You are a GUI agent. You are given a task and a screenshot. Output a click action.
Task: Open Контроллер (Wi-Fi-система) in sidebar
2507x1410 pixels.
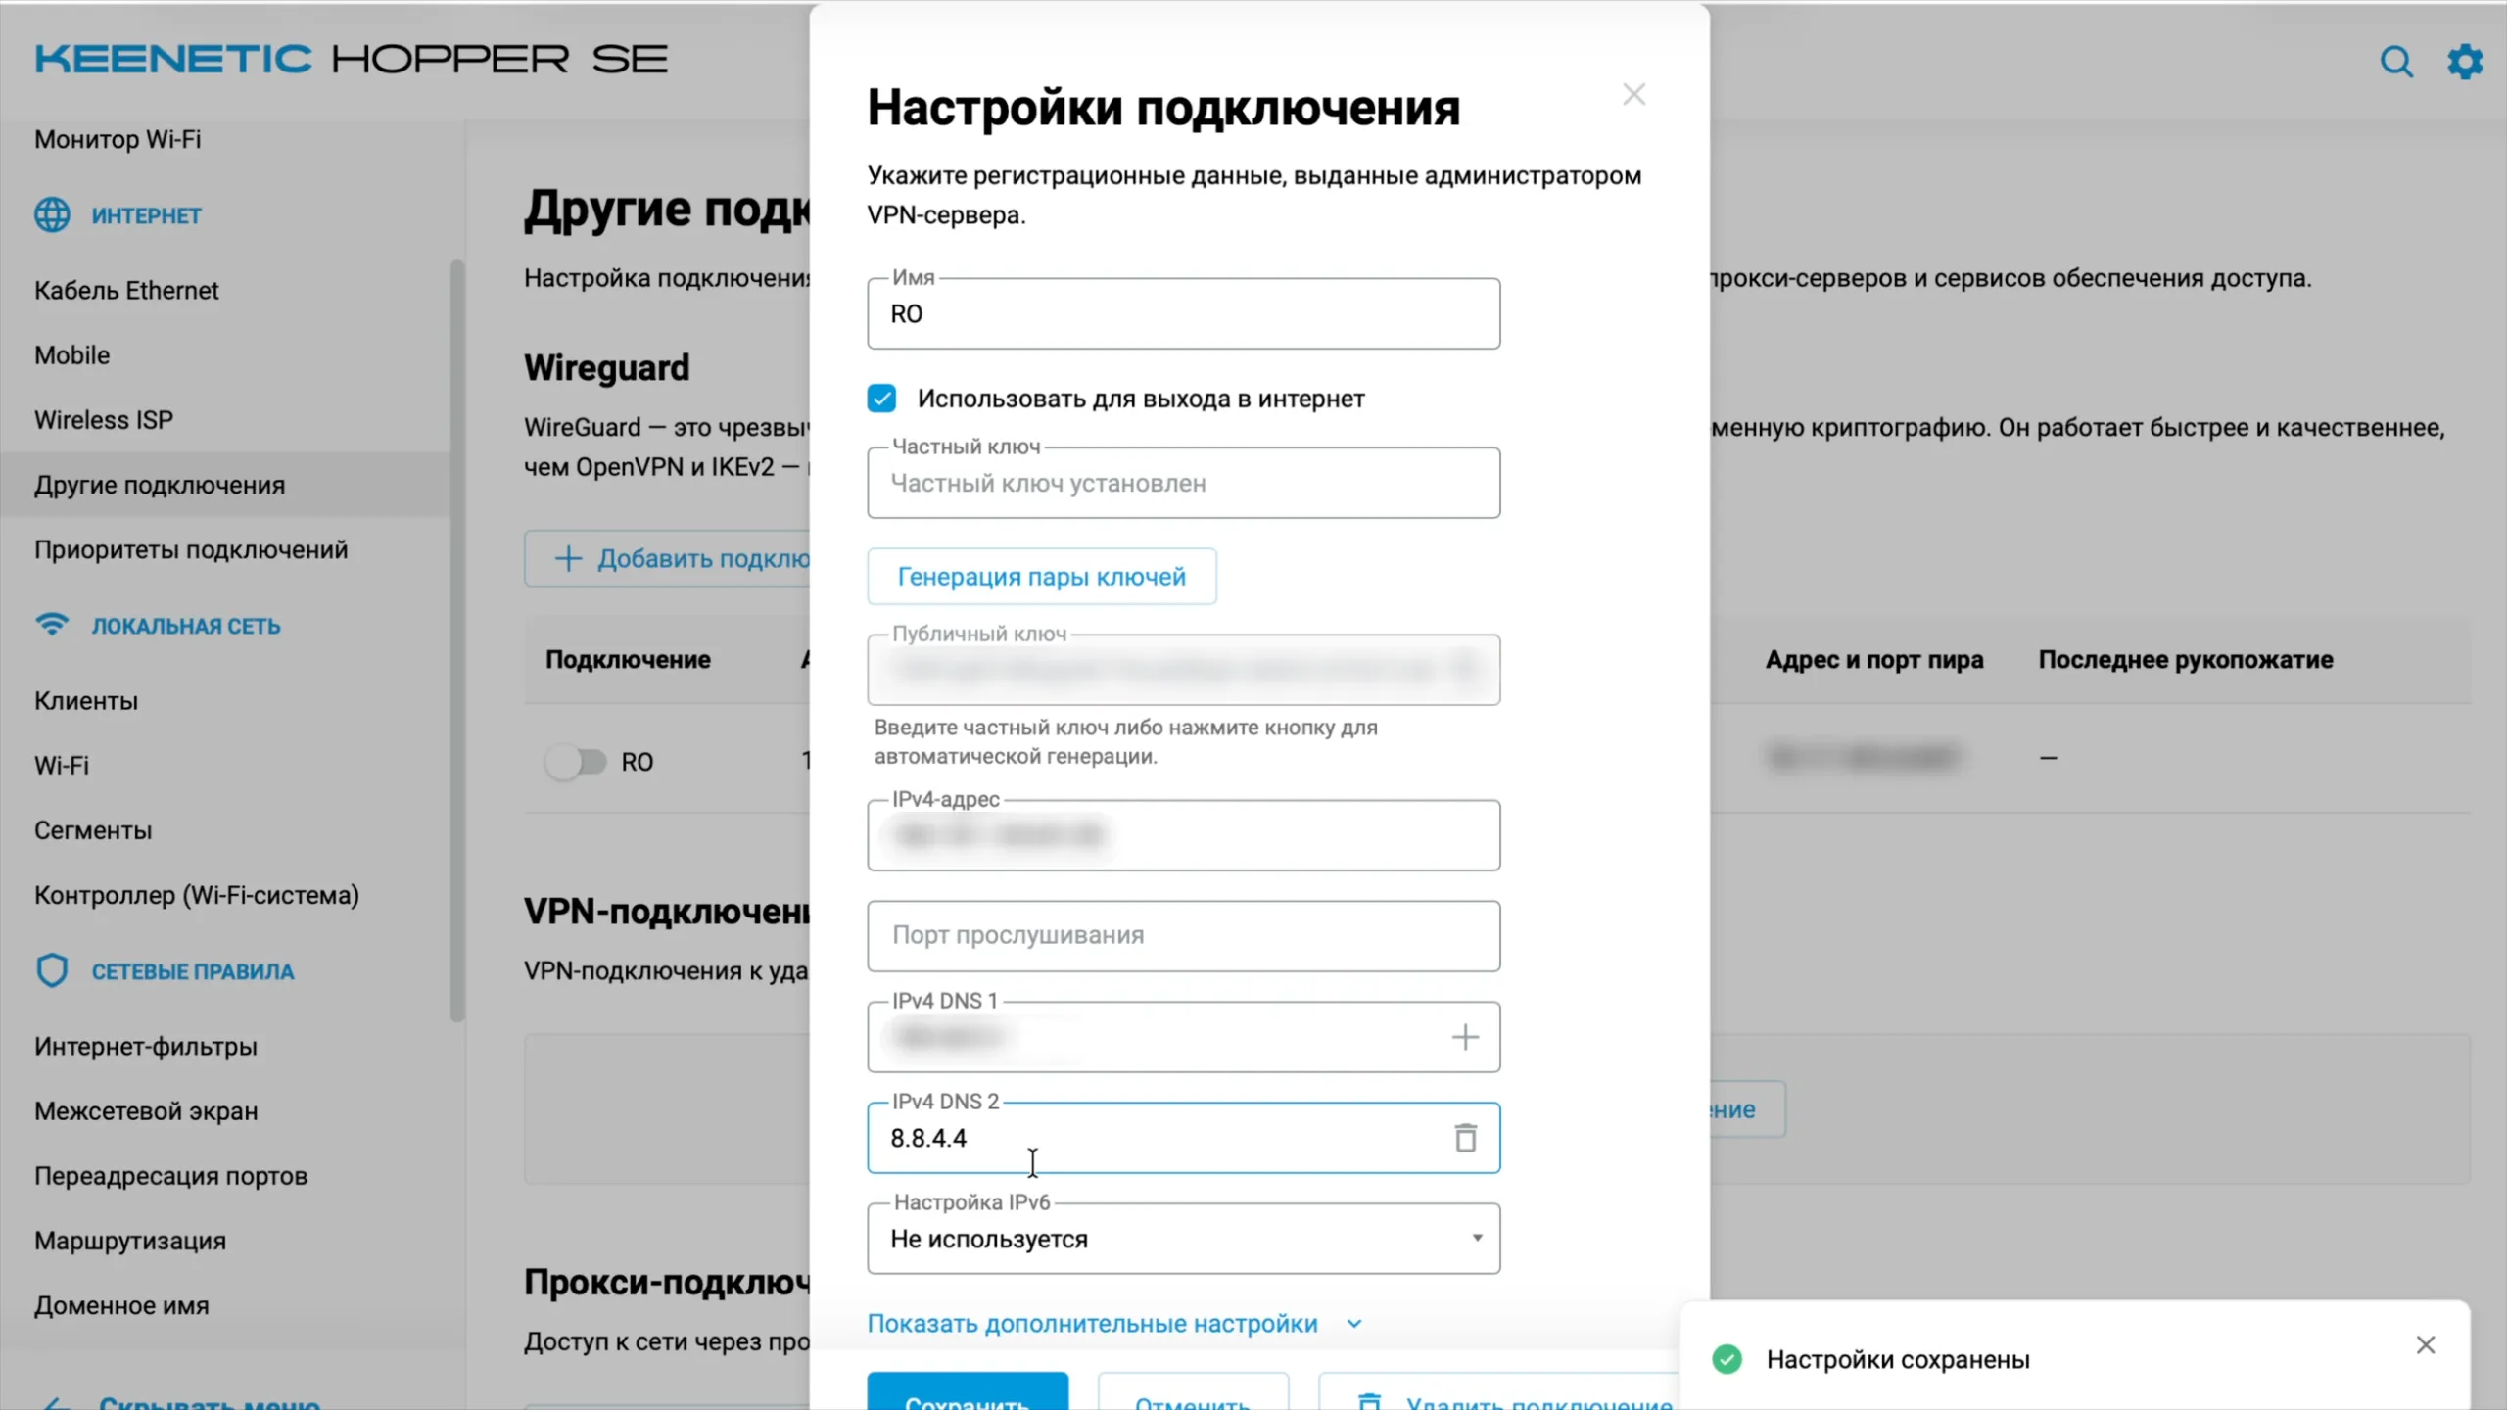tap(197, 895)
